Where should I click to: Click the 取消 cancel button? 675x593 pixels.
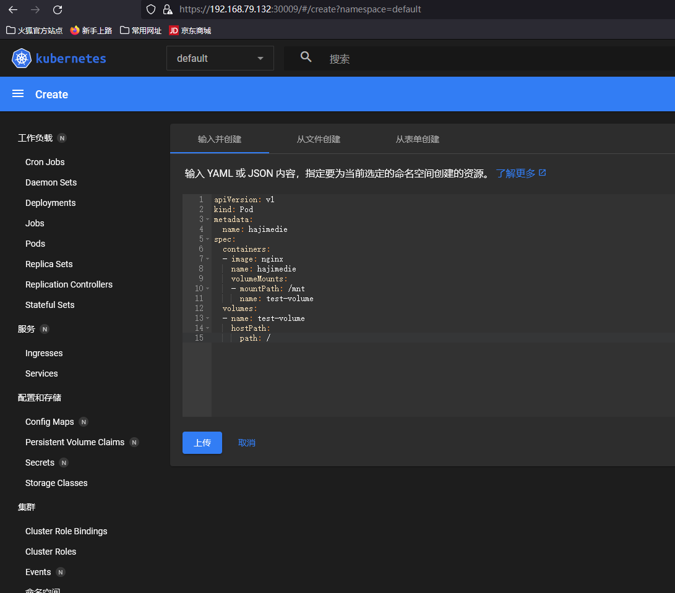point(247,443)
